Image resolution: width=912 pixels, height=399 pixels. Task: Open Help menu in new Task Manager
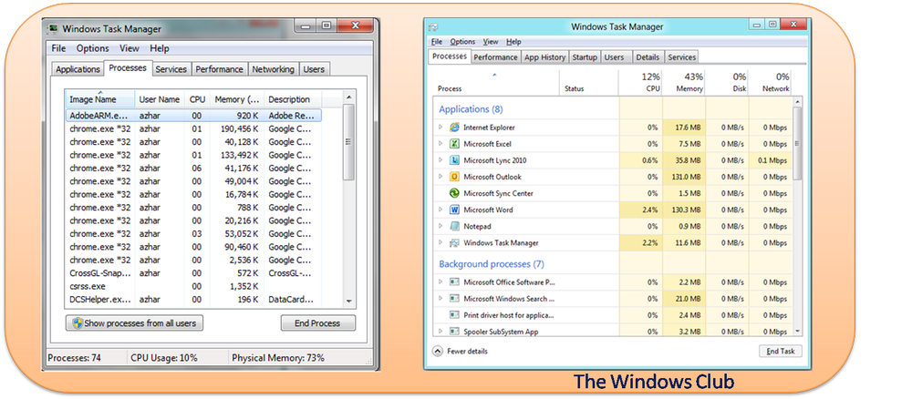(513, 42)
